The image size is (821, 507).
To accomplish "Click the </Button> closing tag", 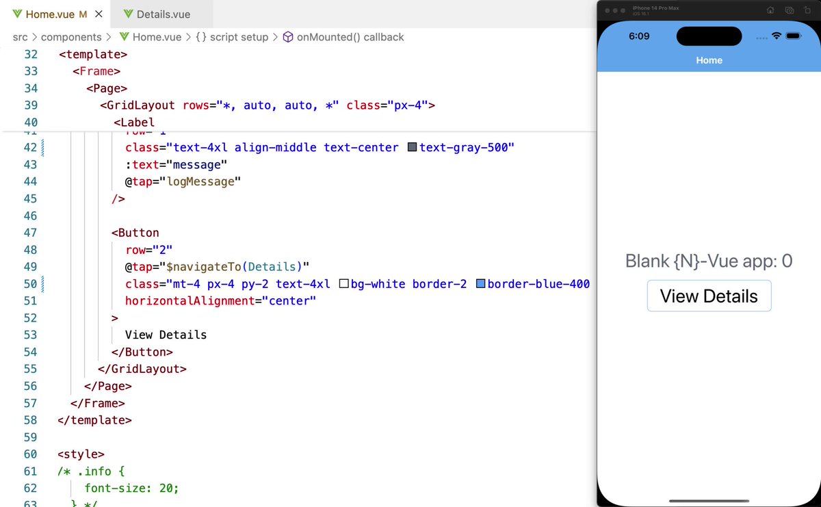I will [142, 352].
